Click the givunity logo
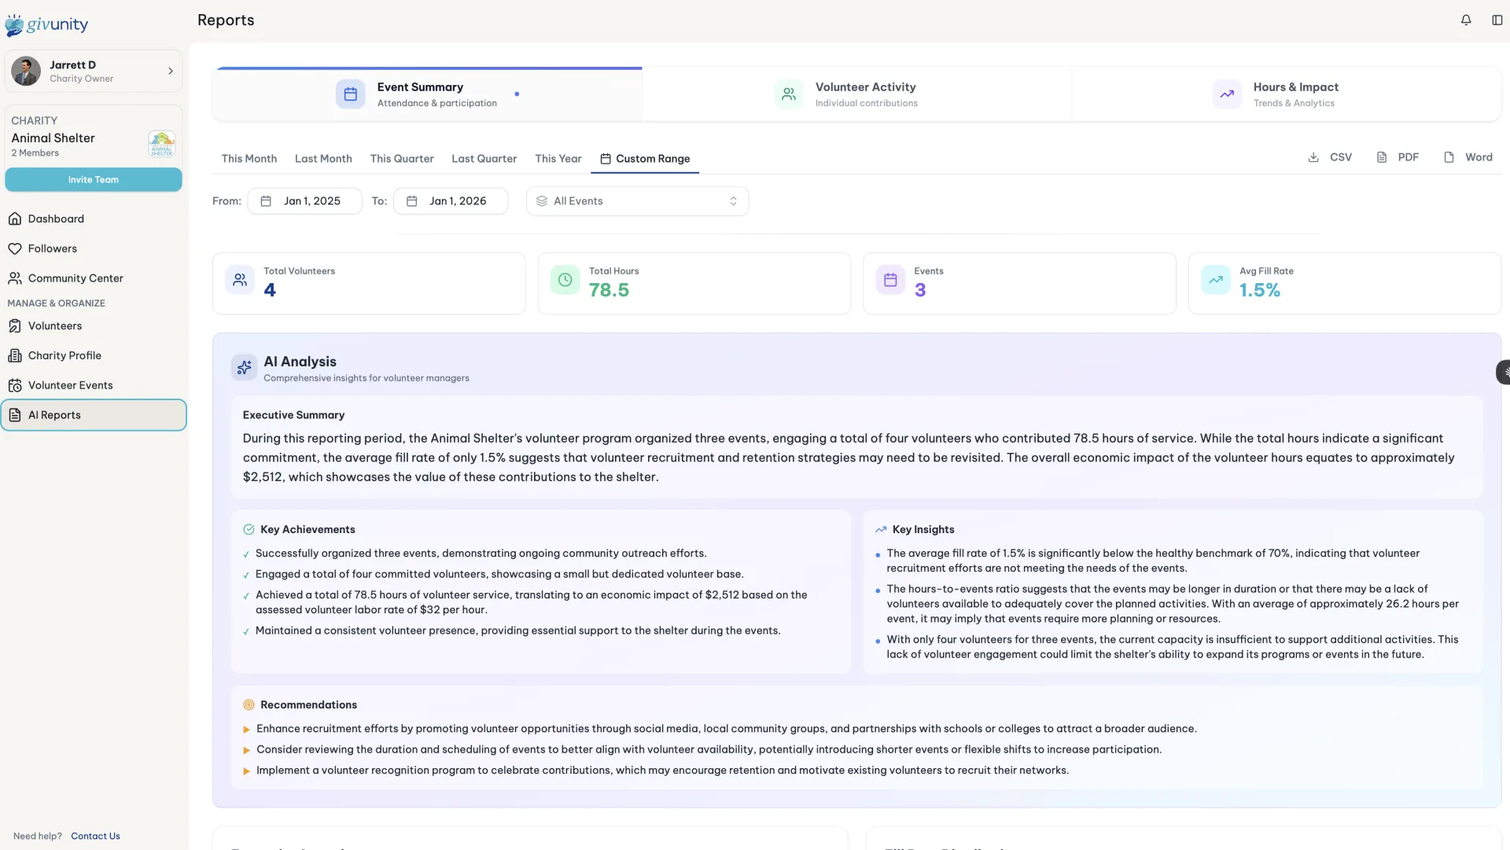 47,24
